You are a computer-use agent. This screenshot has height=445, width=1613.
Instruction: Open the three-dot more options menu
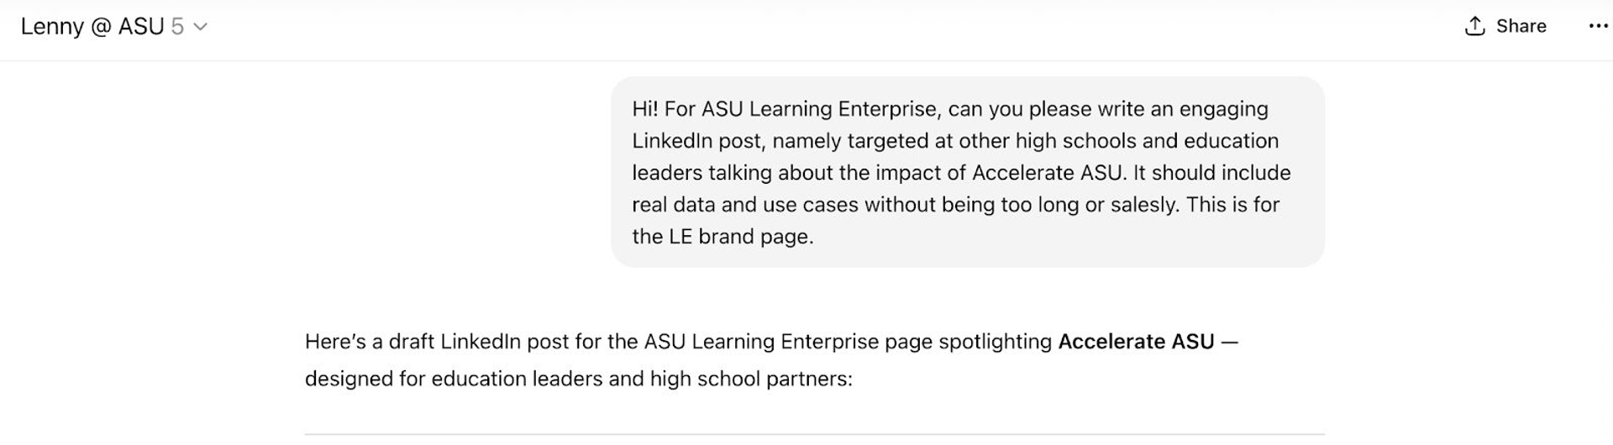coord(1598,26)
